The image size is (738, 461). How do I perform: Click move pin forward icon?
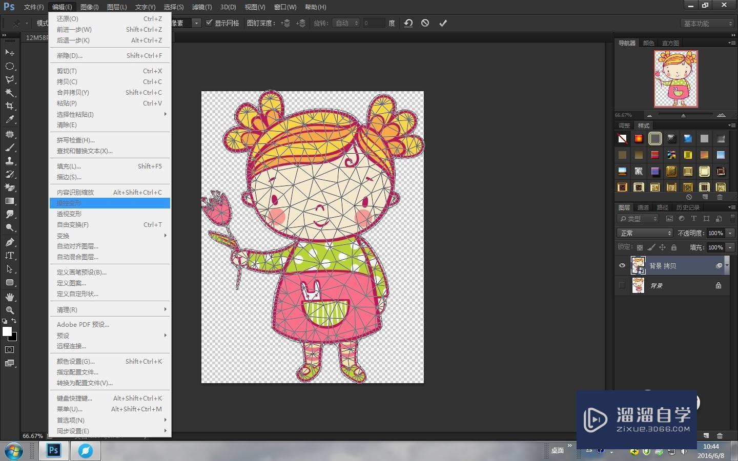[285, 23]
